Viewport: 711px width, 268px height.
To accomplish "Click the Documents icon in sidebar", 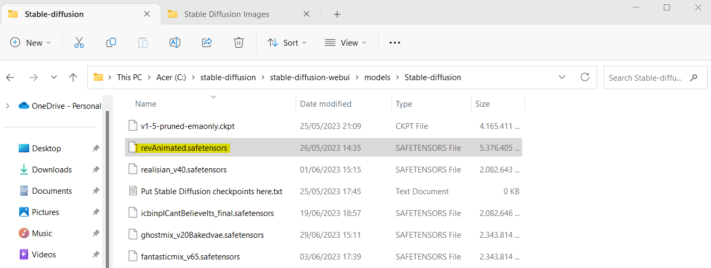I will 24,191.
